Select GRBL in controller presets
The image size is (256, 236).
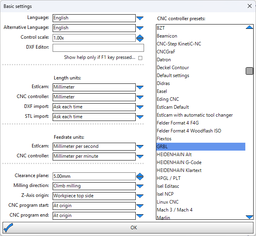[x=201, y=147]
